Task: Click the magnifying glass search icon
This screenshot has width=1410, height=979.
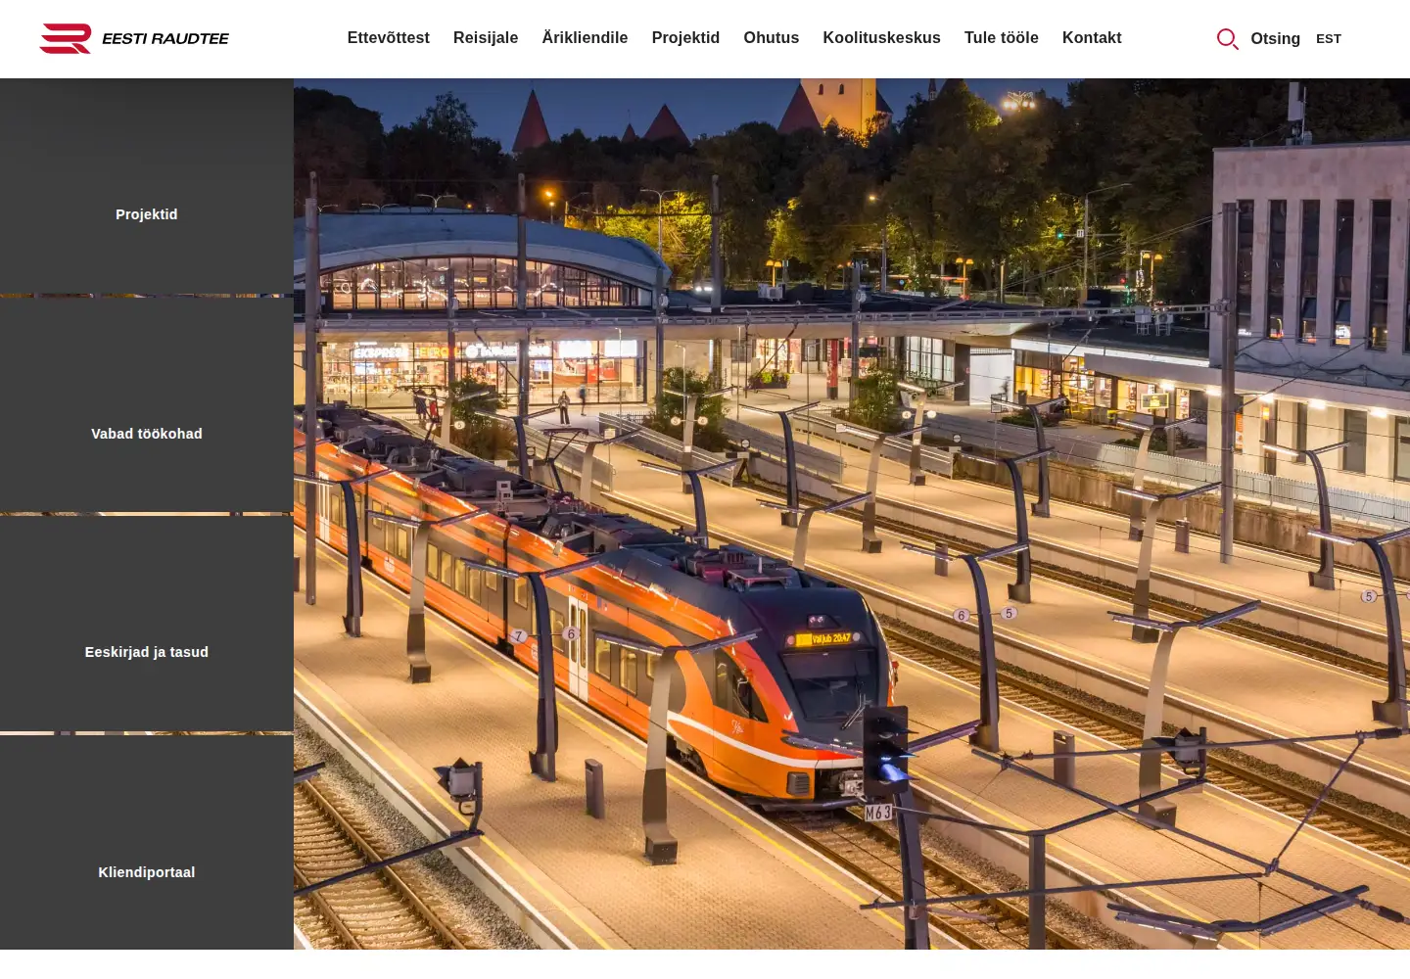Action: click(1227, 39)
